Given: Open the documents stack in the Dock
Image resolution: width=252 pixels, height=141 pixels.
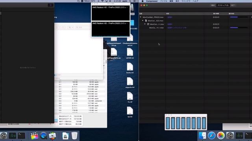Looking at the screenshot, I should pyautogui.click(x=65, y=136).
